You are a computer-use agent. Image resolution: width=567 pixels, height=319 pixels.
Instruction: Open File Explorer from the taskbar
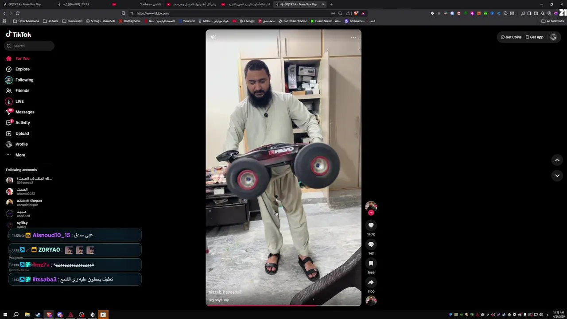[x=27, y=315]
